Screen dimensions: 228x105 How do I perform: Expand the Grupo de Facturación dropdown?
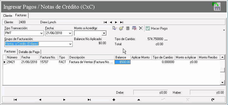tap(70, 44)
